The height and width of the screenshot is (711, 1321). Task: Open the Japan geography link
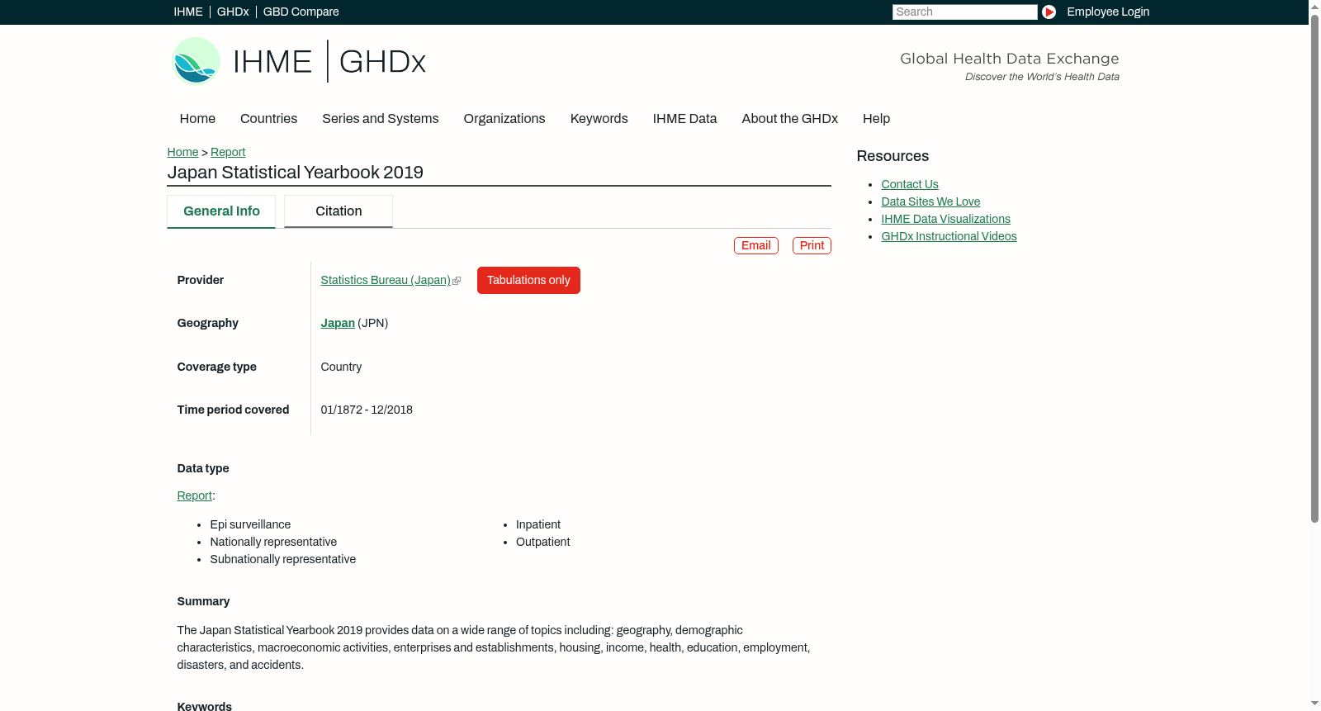click(x=338, y=323)
